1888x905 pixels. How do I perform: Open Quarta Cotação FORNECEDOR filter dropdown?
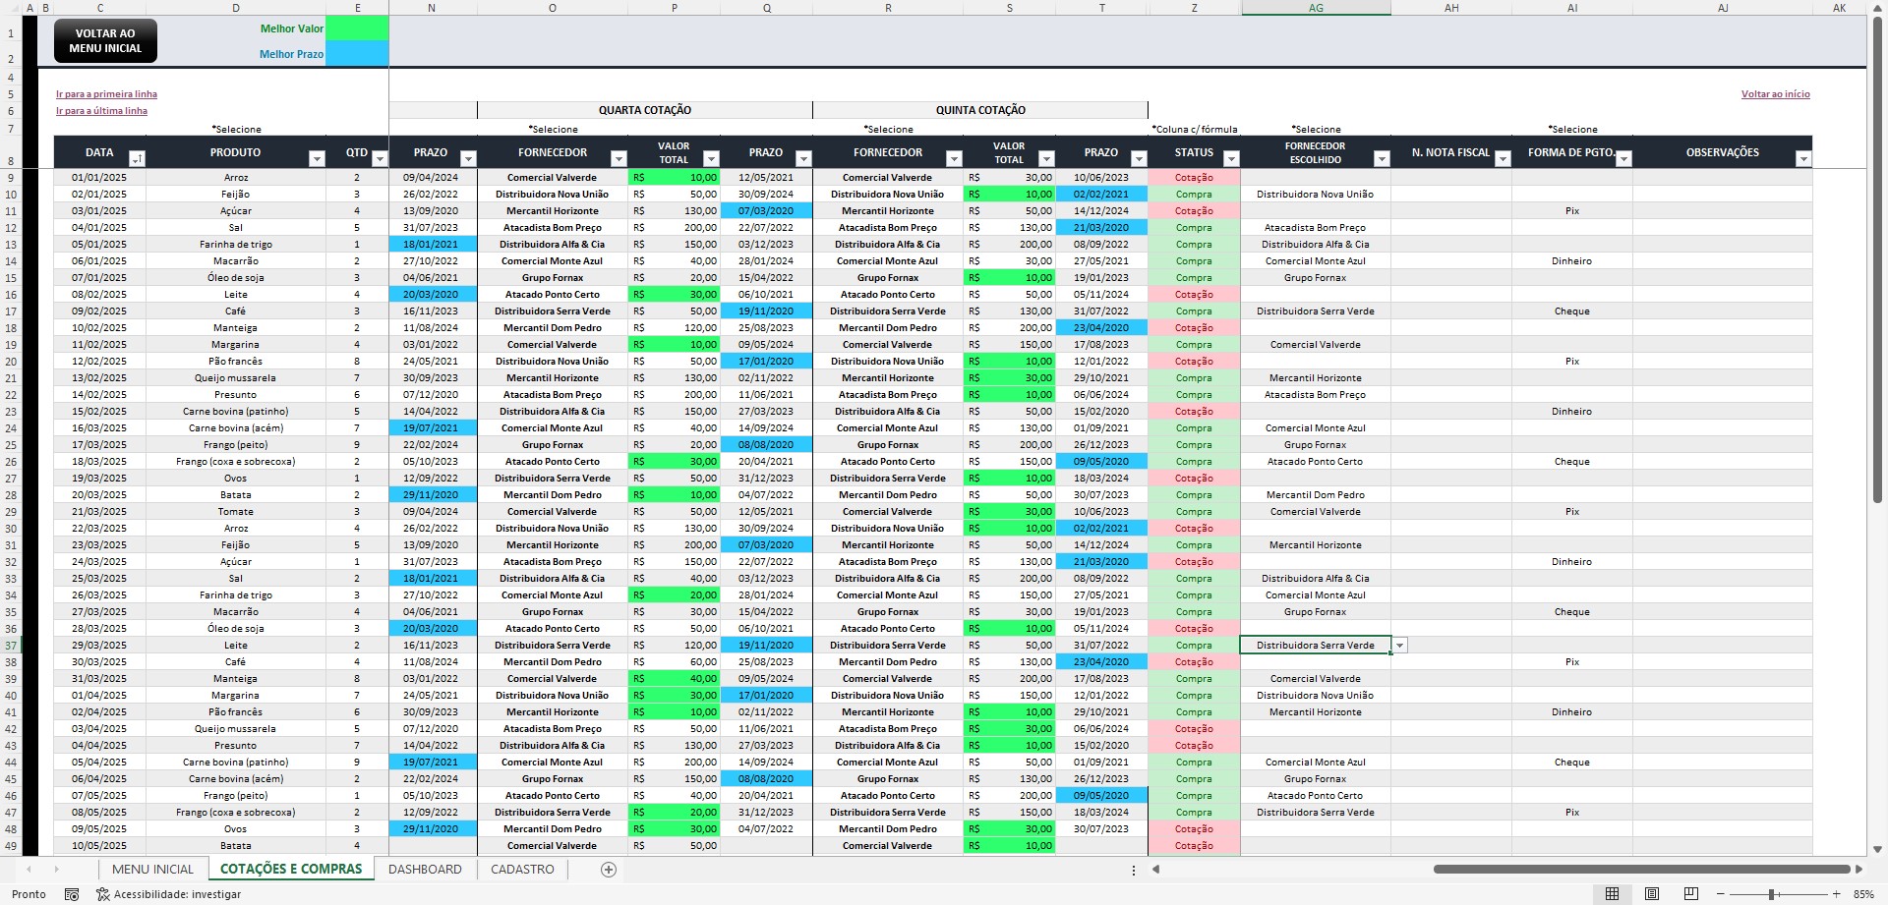[619, 159]
